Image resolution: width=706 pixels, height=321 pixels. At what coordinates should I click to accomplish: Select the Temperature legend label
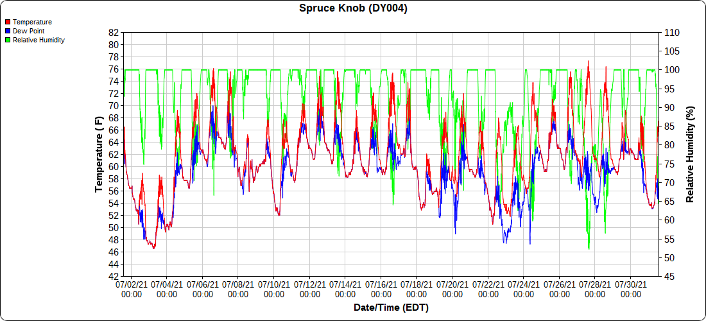click(32, 22)
